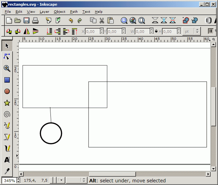The image size is (218, 185).
Task: Click the Import icon
Action: (48, 20)
